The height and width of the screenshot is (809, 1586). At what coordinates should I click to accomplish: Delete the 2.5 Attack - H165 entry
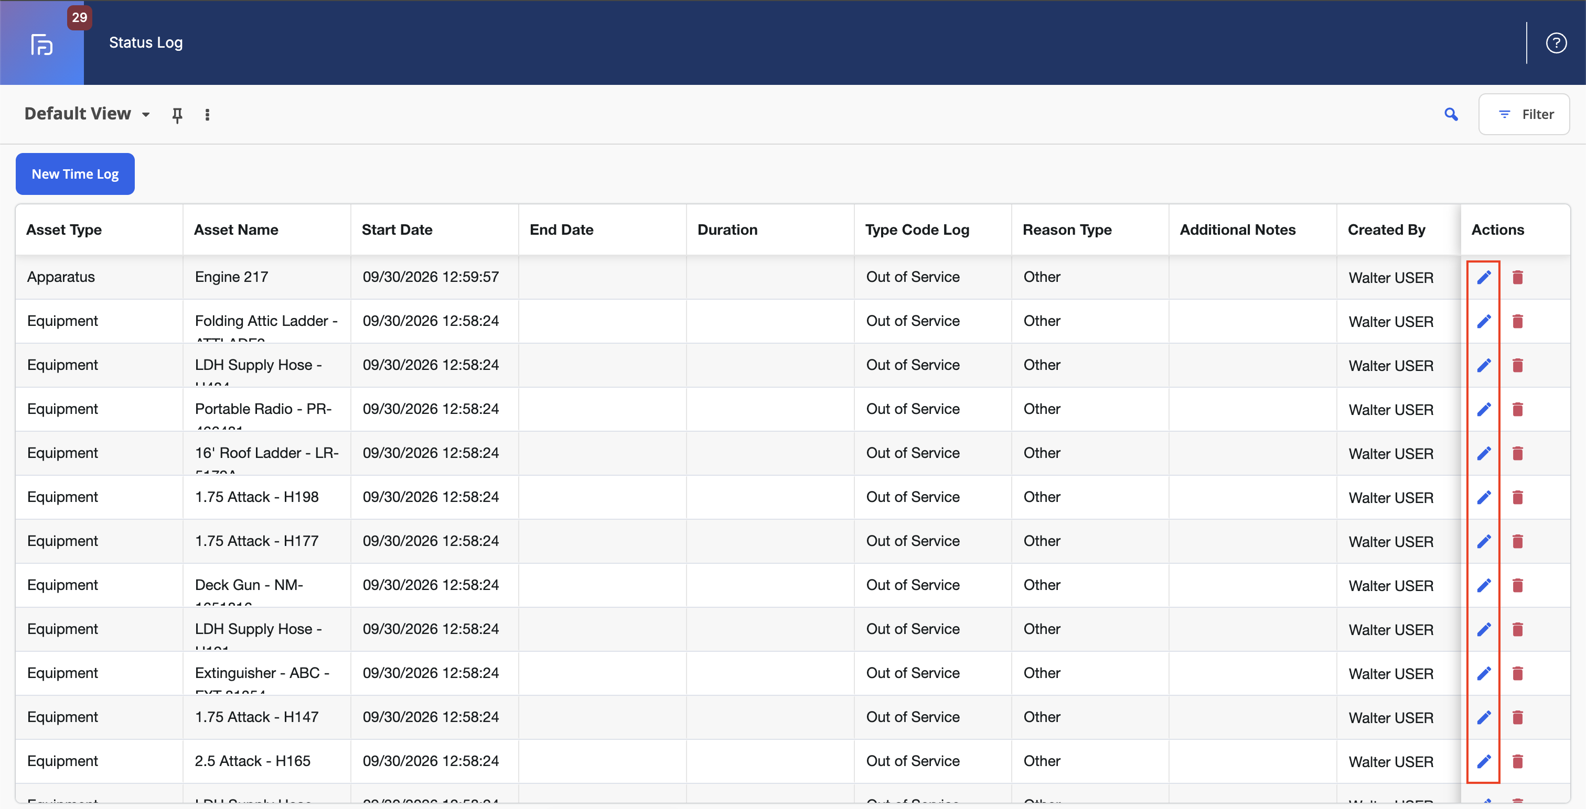click(1518, 761)
